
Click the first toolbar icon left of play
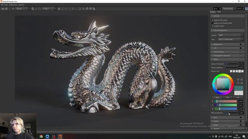click(3, 9)
